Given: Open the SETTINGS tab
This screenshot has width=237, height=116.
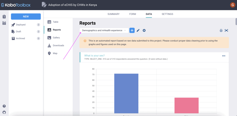Looking at the screenshot, I should point(167,14).
